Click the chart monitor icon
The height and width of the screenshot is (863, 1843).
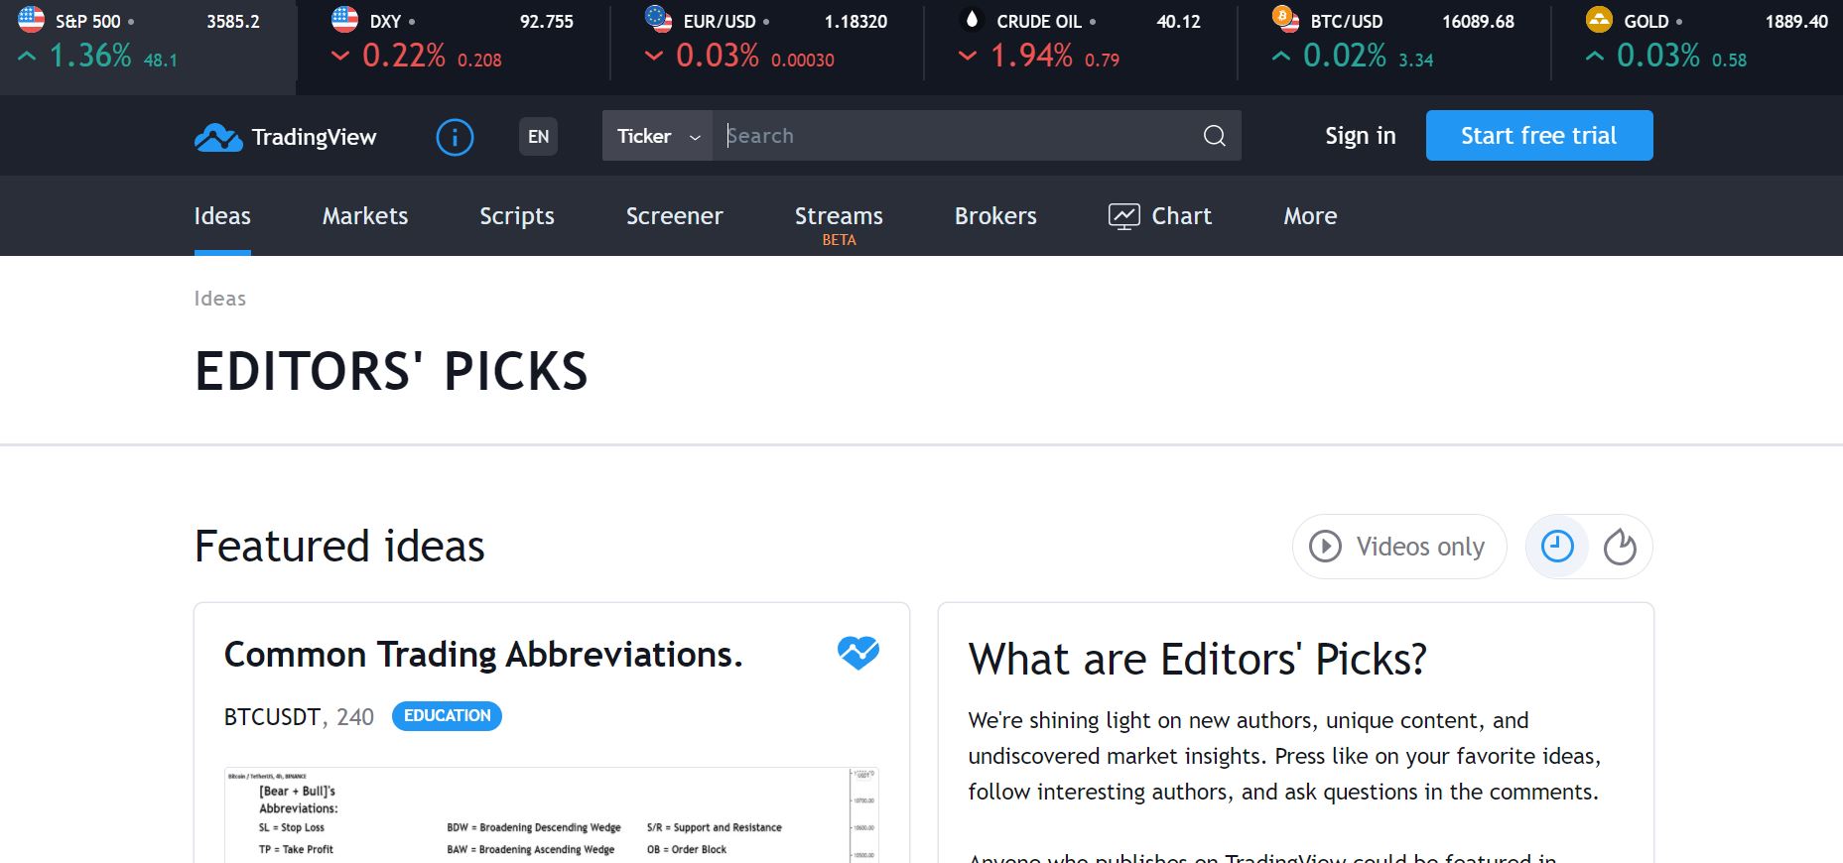pyautogui.click(x=1124, y=216)
